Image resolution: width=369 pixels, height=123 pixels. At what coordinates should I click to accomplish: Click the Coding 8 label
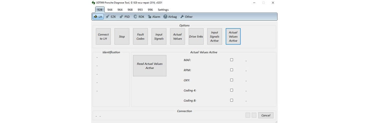[190, 101]
